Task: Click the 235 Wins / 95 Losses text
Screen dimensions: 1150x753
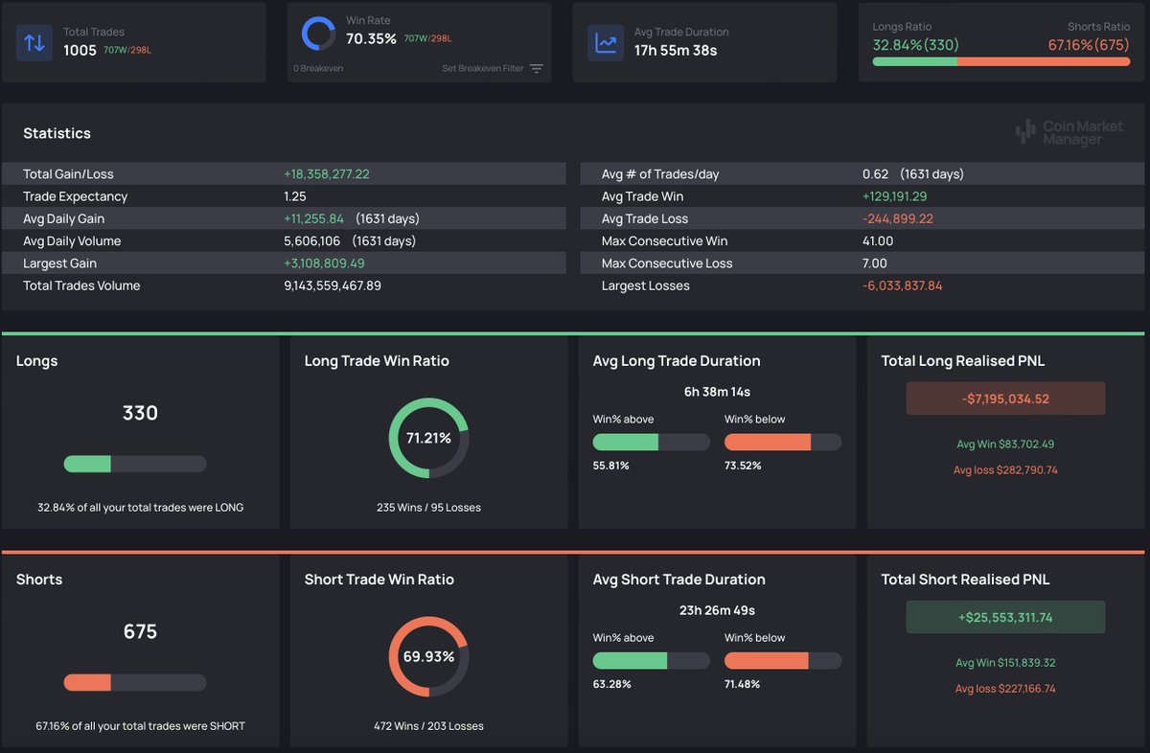Action: 428,508
